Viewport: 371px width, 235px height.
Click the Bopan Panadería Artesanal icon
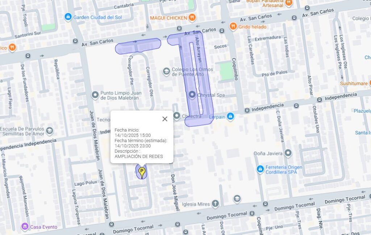point(288,3)
